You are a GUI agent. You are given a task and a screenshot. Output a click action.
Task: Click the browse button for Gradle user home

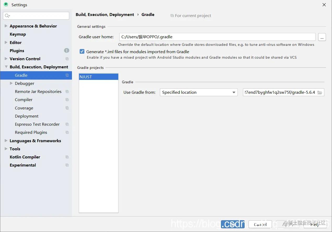pos(322,37)
